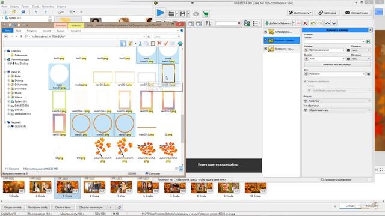The width and height of the screenshot is (385, 216).
Task: Close the Изменить размер settings panel
Action: pyautogui.click(x=371, y=30)
